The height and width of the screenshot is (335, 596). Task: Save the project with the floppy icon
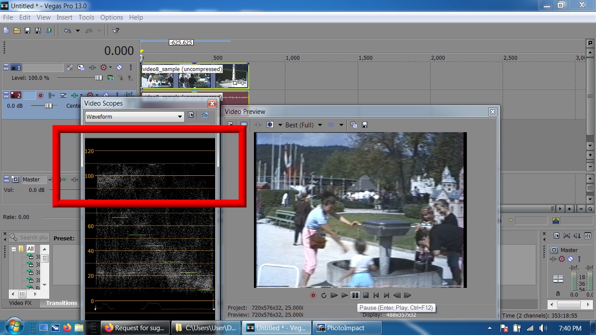27,31
